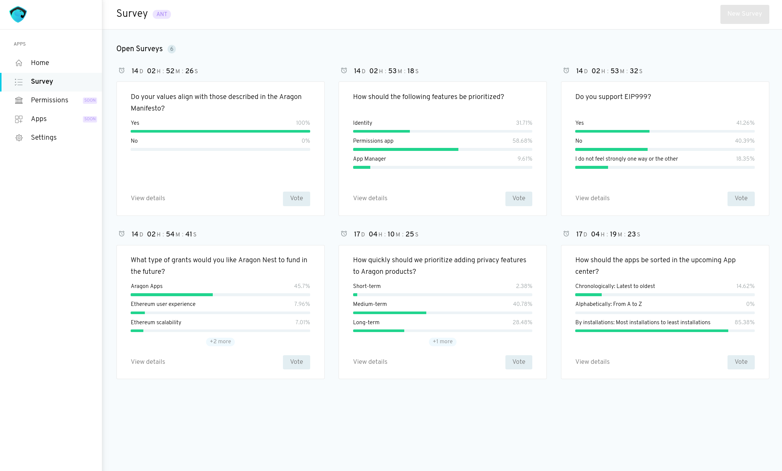The image size is (782, 471).
Task: Click the "App Manager" option label
Action: click(370, 159)
